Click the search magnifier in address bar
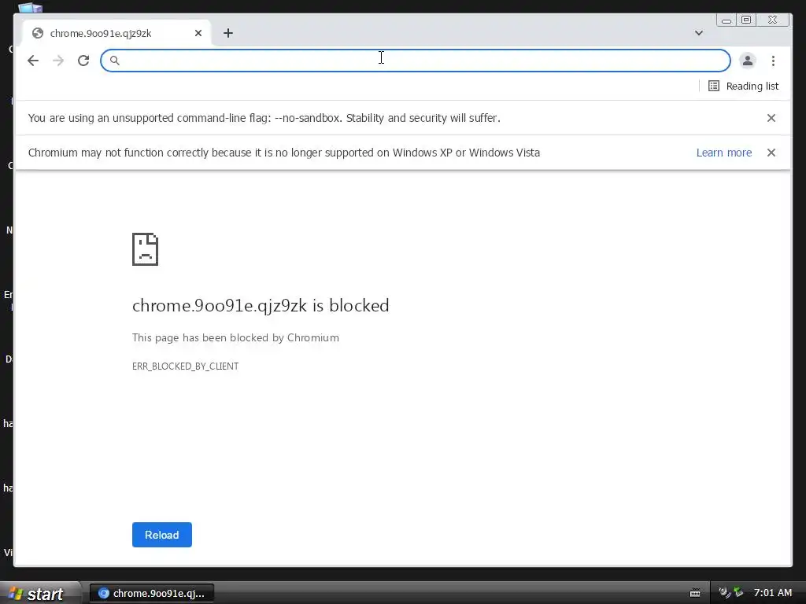 point(115,61)
